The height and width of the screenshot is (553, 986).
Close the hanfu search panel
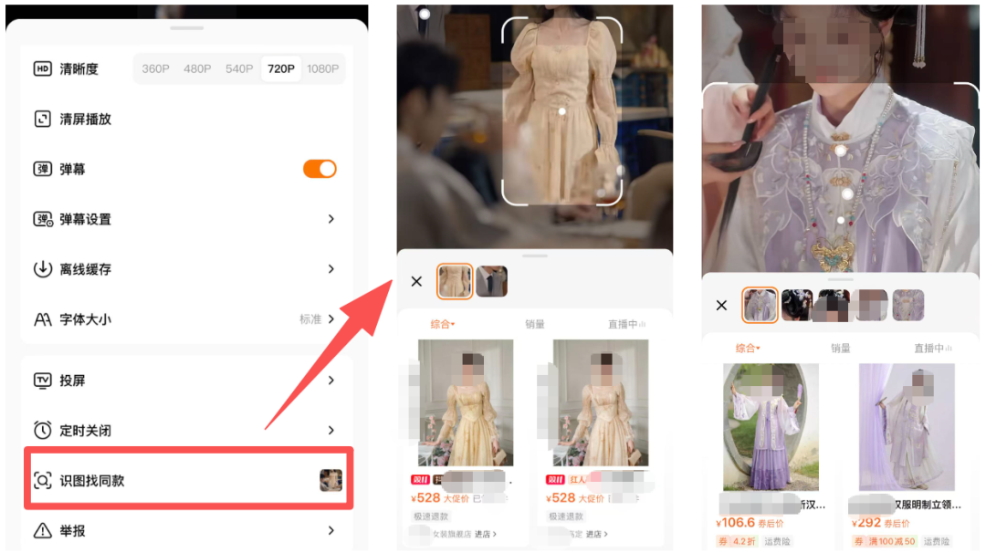coord(721,306)
